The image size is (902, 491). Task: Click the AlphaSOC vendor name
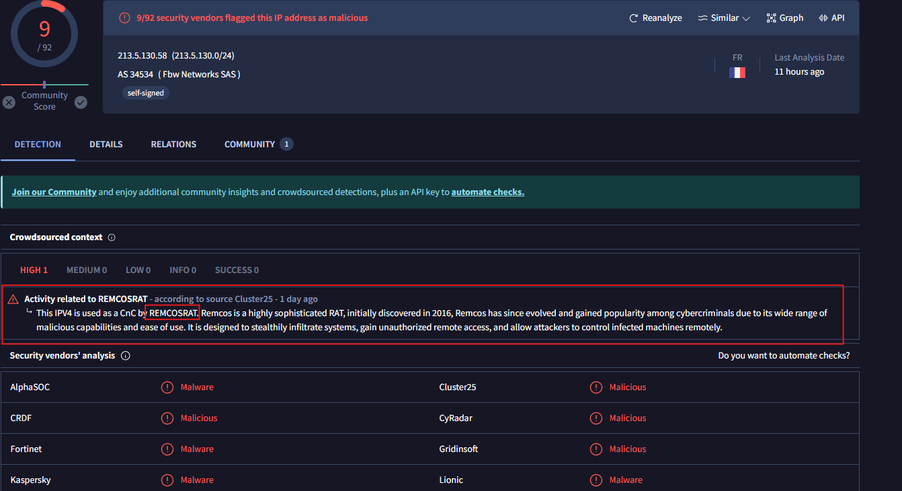coord(30,387)
